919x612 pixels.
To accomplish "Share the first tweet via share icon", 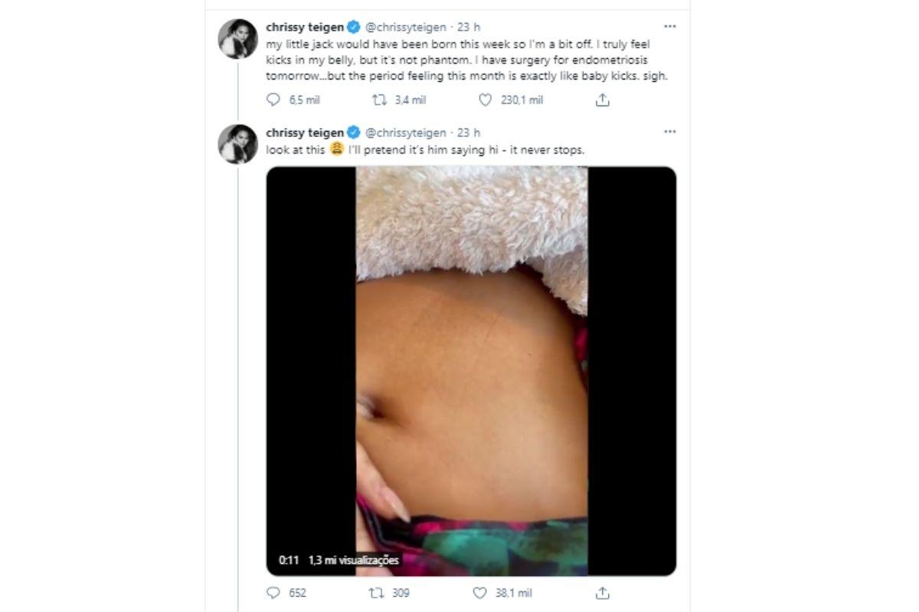I will click(x=603, y=100).
